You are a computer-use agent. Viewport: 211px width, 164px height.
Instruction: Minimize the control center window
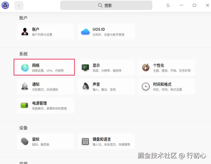coord(181,5)
